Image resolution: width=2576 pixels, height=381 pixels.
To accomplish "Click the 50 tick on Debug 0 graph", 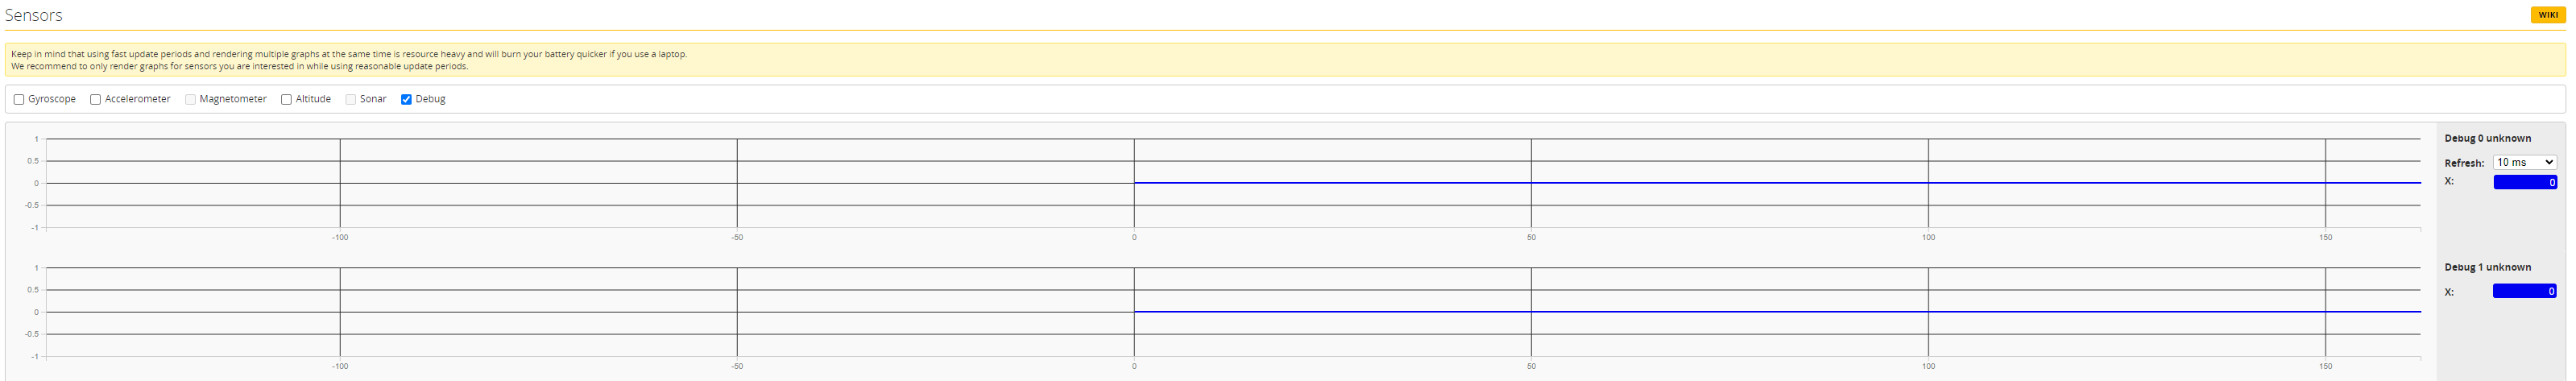I will pyautogui.click(x=1531, y=237).
